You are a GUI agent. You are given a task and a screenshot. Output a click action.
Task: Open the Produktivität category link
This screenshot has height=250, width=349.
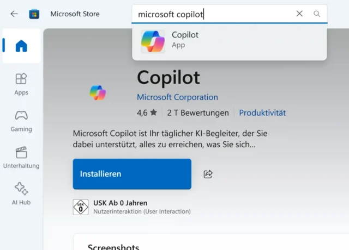(262, 113)
